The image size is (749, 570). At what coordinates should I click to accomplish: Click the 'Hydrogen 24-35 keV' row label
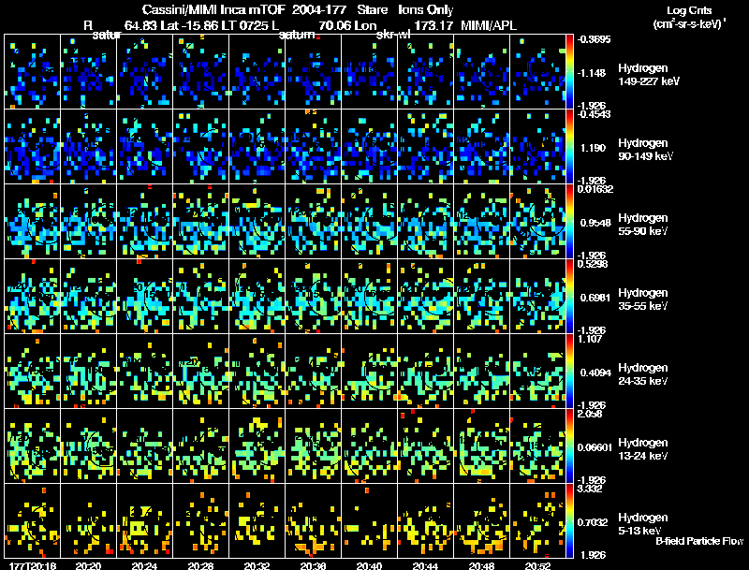(x=643, y=374)
